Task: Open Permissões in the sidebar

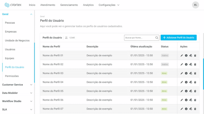Action: tap(12, 76)
